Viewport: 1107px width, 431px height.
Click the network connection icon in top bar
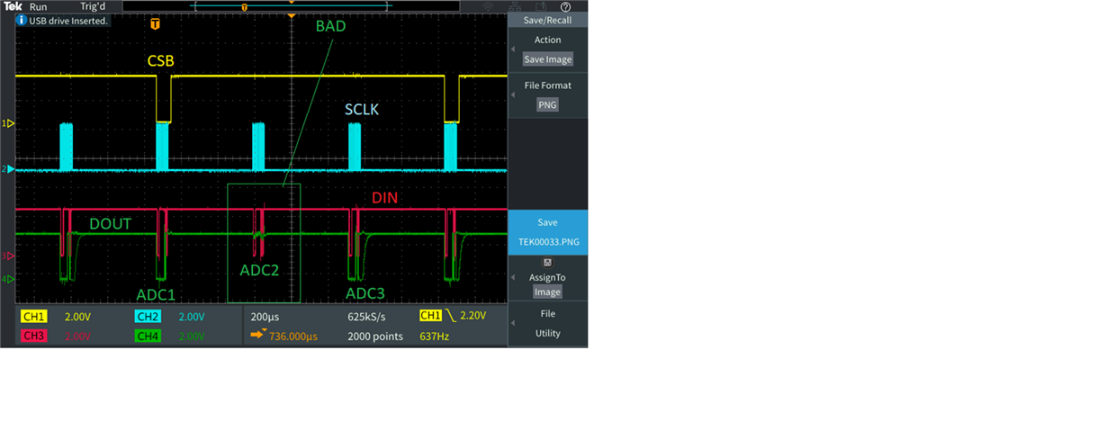tap(515, 6)
